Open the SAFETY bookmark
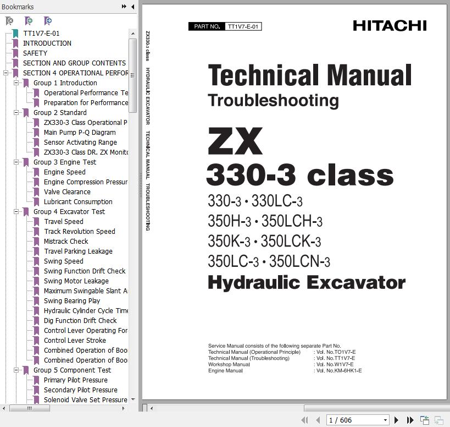450x427 pixels. point(35,53)
